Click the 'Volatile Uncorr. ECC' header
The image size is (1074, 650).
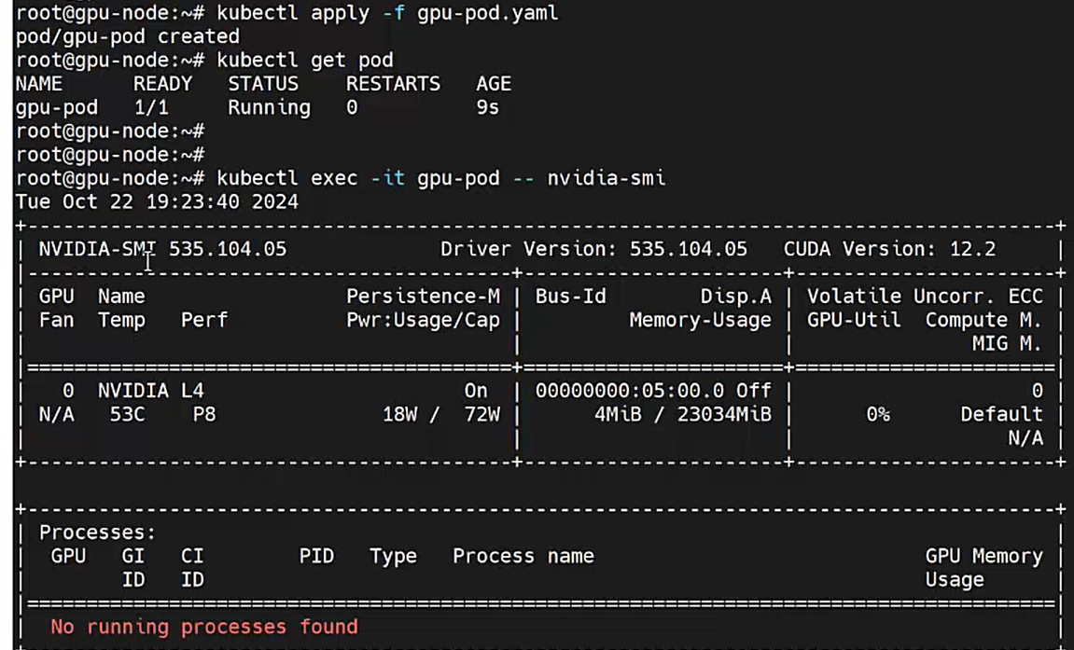tap(925, 297)
